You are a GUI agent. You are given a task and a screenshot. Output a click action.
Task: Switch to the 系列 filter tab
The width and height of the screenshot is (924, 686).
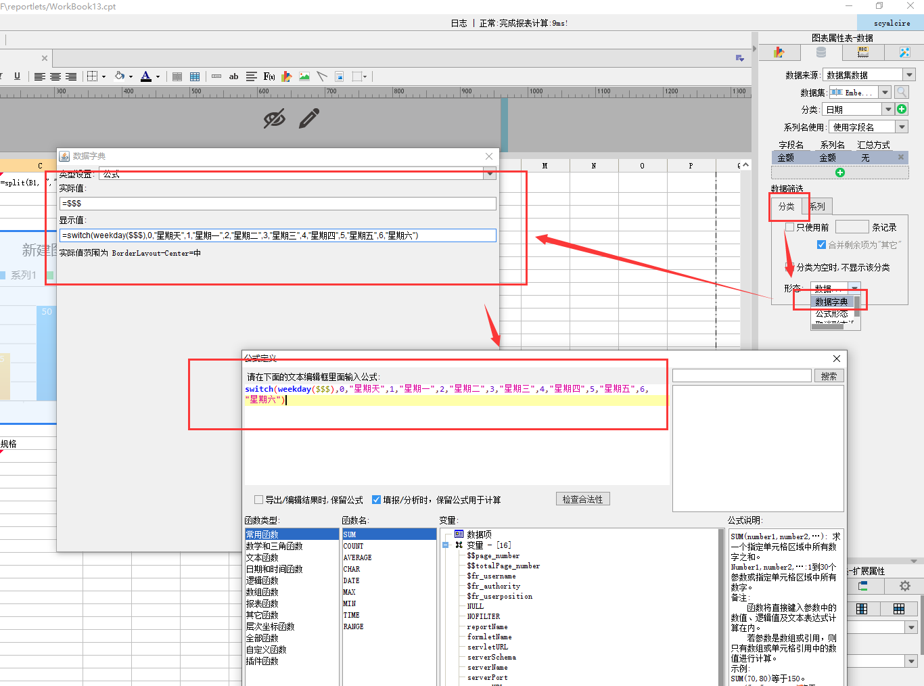[818, 206]
